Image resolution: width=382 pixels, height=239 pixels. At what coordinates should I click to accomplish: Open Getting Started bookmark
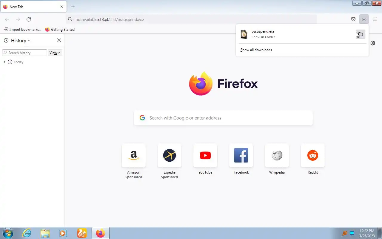[x=60, y=30]
